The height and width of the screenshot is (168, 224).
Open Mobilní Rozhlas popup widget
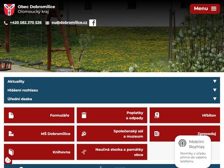193,152
